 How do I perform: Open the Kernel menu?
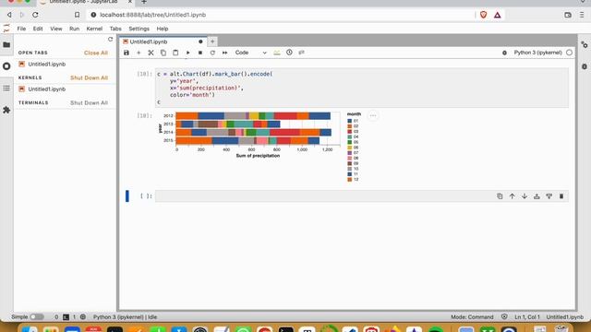pyautogui.click(x=94, y=29)
